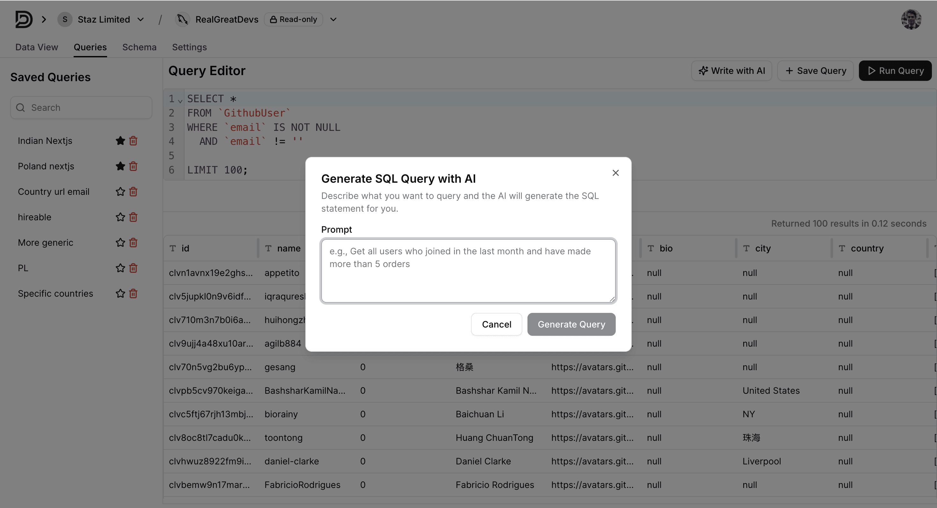Expand the Staz Limited workspace dropdown
937x508 pixels.
141,19
